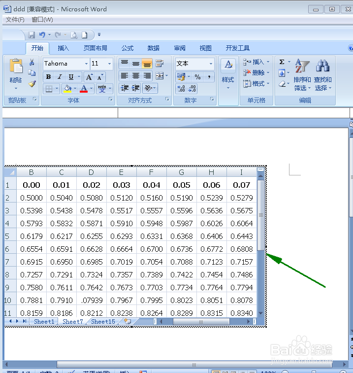Click the Clear eraser icon
The height and width of the screenshot is (373, 353).
pyautogui.click(x=282, y=84)
